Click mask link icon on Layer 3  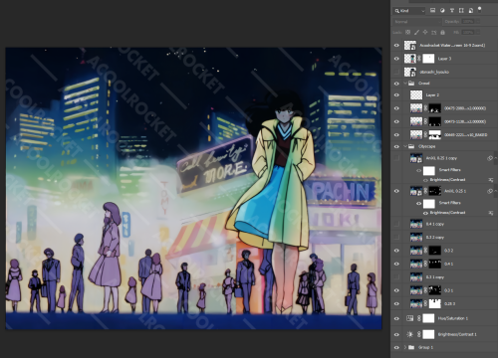point(419,59)
